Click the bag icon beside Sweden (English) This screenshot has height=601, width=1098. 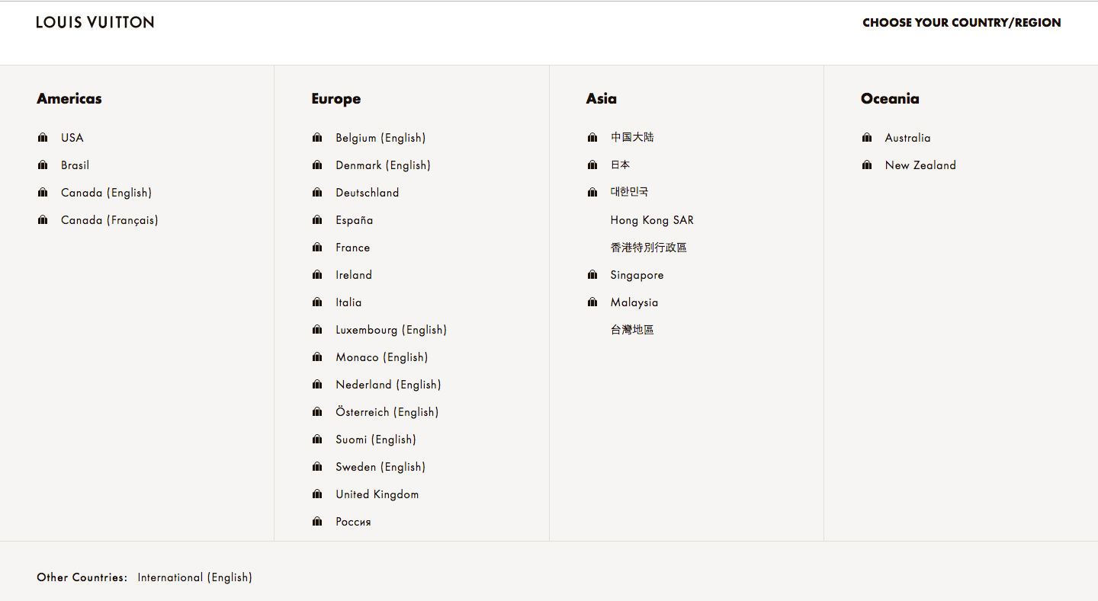tap(317, 467)
